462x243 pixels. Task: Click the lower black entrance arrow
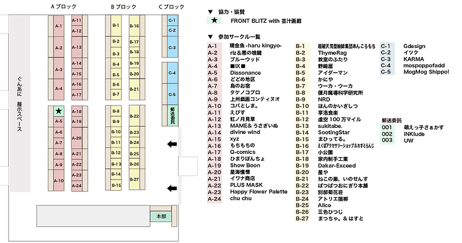click(x=172, y=188)
